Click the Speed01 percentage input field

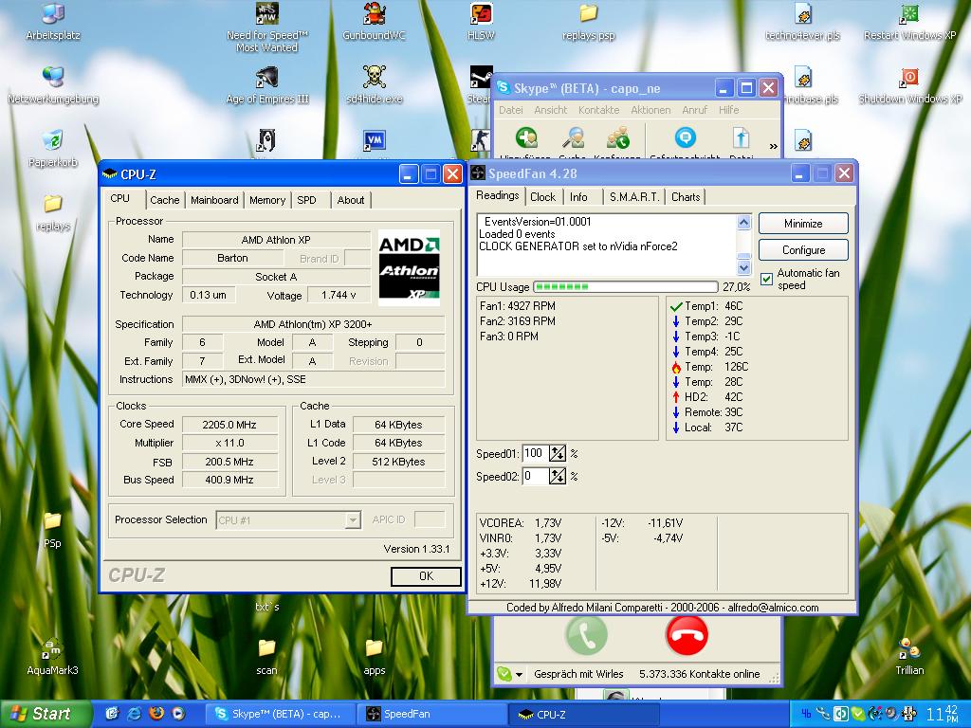[x=535, y=454]
